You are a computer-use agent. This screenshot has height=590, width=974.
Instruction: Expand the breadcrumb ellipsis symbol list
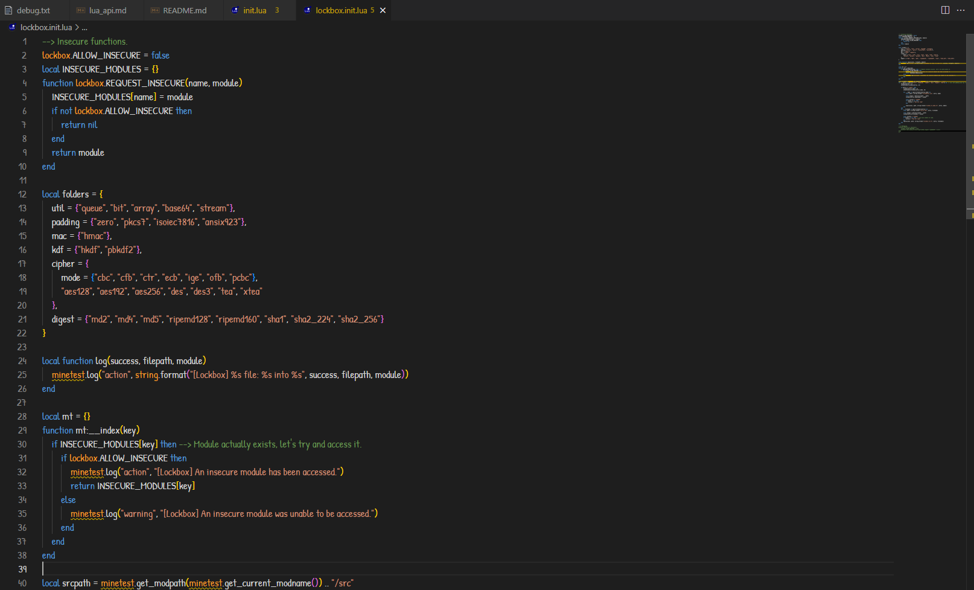[84, 27]
